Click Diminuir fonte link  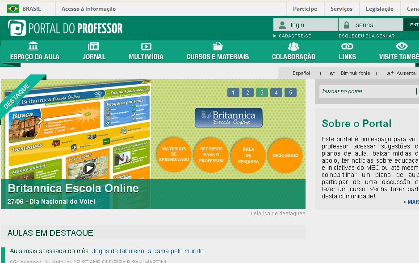[x=356, y=74]
